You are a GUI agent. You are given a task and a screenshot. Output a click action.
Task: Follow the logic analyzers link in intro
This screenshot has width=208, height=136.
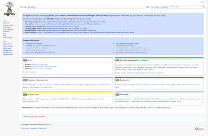(138, 16)
